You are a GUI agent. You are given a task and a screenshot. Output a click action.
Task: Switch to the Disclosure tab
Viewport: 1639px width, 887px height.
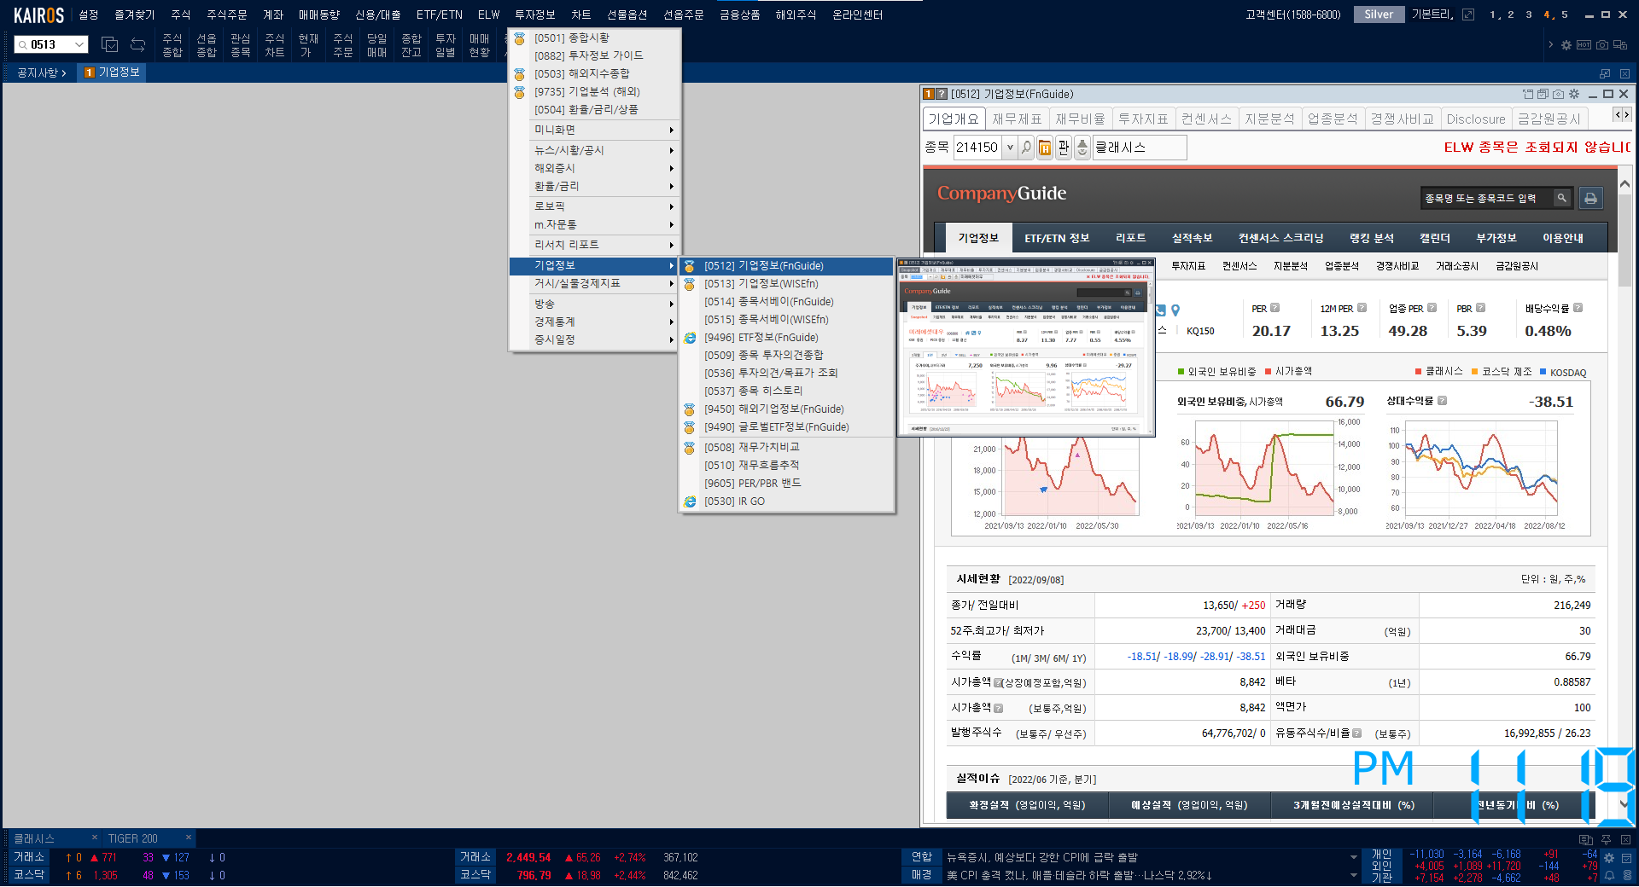1476,119
